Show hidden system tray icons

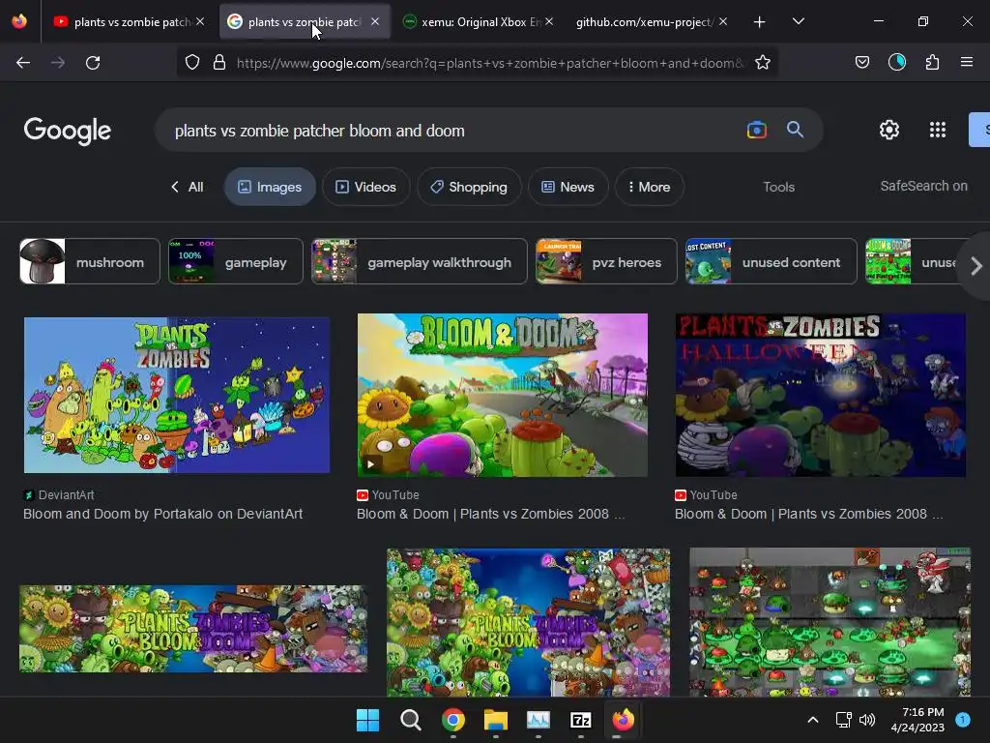[x=813, y=720]
